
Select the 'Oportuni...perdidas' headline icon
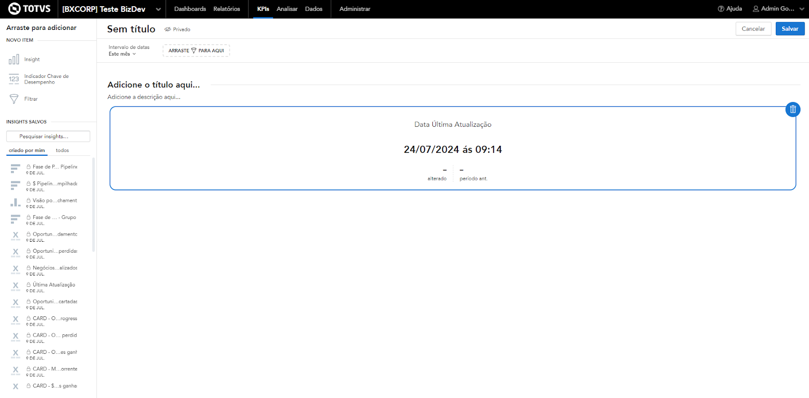[16, 253]
